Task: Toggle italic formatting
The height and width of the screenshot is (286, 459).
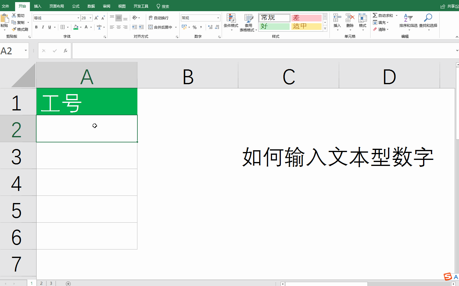Action: [43, 27]
